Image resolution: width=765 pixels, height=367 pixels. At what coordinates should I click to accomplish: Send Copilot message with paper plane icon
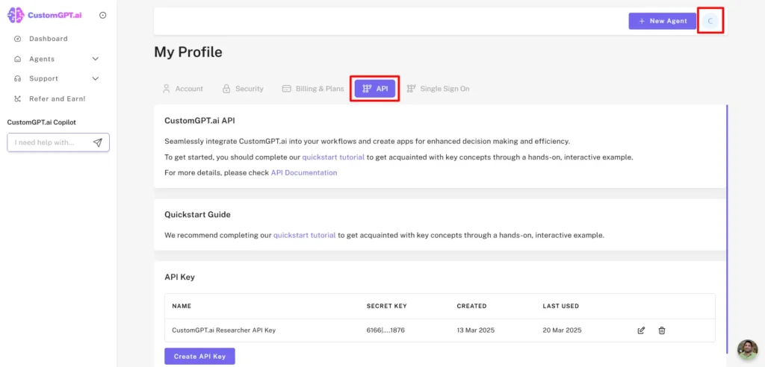coord(98,142)
